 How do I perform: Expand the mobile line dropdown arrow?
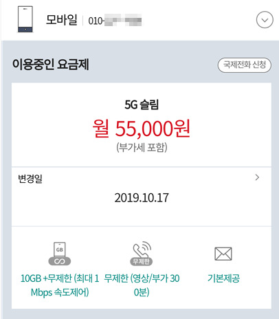click(x=265, y=20)
